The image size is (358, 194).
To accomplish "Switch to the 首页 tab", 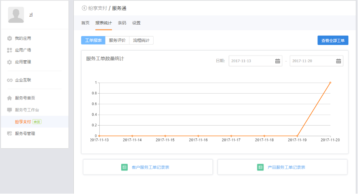I will (85, 23).
